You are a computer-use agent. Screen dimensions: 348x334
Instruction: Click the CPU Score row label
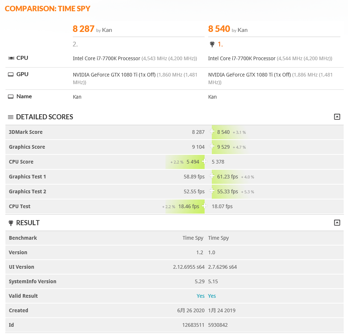21,162
